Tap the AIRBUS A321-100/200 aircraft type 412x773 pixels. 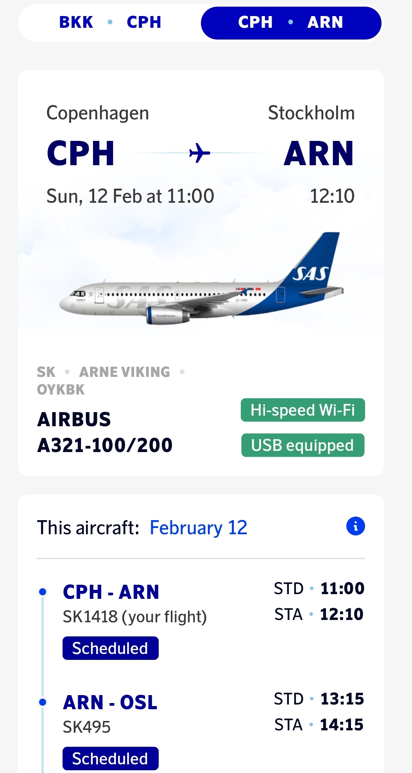pos(104,432)
